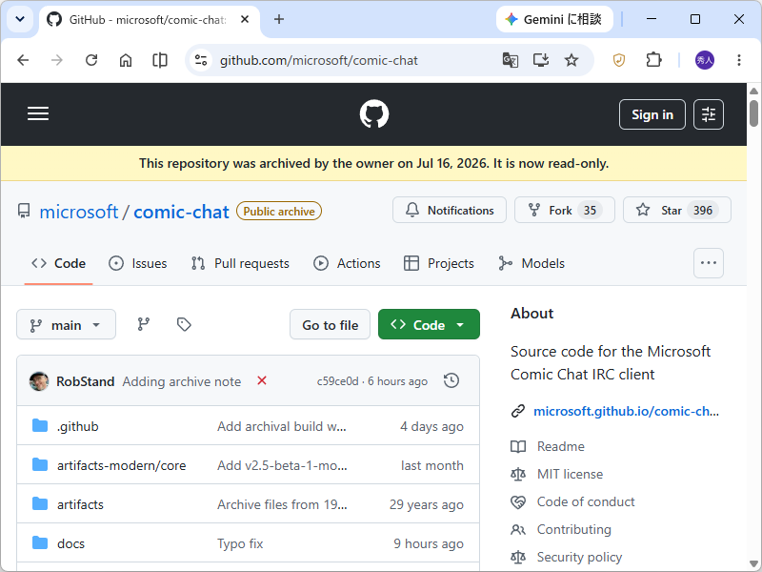Switch to the Code tab
The height and width of the screenshot is (572, 762).
point(58,263)
